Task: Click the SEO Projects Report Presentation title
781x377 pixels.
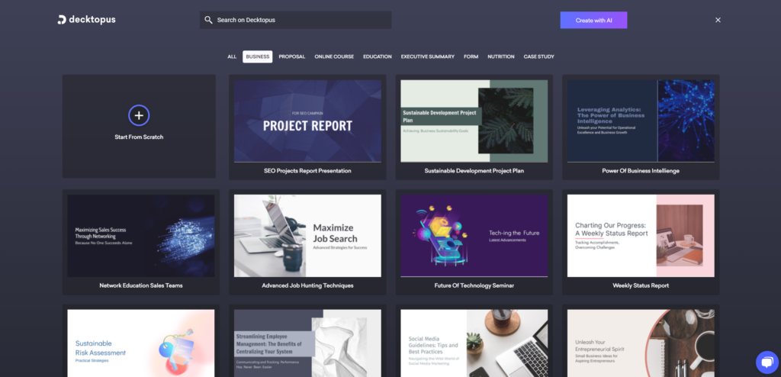Action: click(x=307, y=170)
